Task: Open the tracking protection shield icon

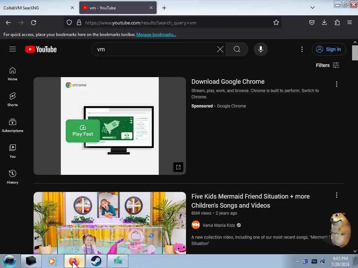Action: coord(69,23)
